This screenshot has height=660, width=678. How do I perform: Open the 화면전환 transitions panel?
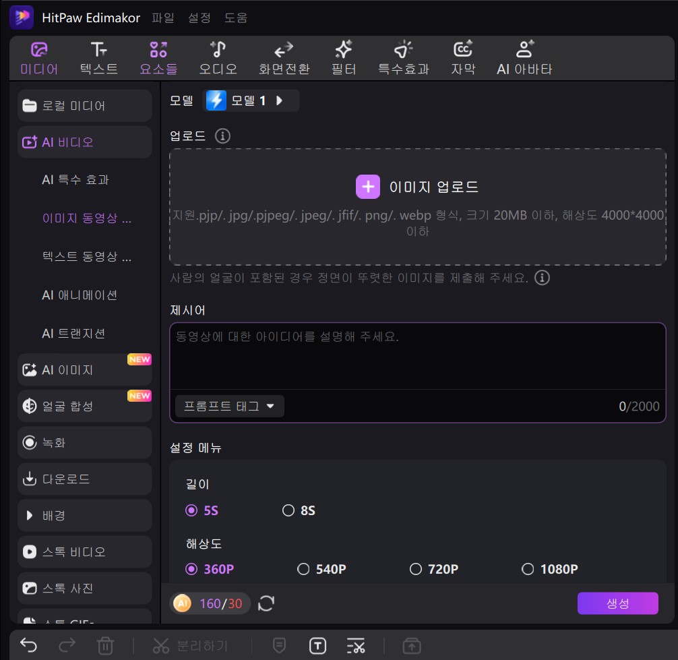pyautogui.click(x=282, y=57)
